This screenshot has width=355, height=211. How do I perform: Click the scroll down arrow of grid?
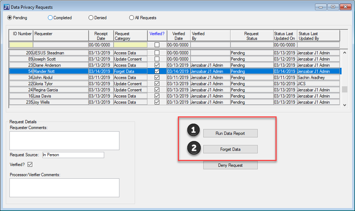(x=344, y=105)
